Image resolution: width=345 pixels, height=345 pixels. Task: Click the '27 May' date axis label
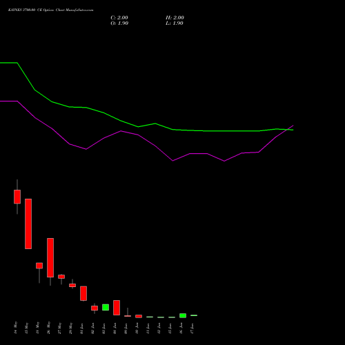(x=59, y=328)
